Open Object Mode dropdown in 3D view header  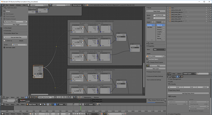[33, 105]
